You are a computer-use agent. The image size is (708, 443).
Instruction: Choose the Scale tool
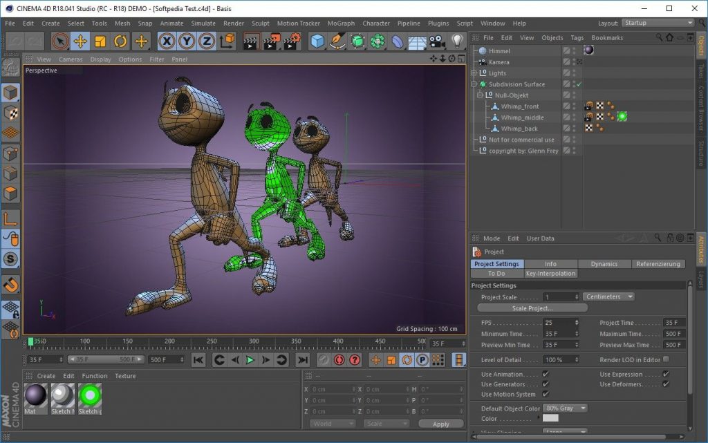(100, 41)
